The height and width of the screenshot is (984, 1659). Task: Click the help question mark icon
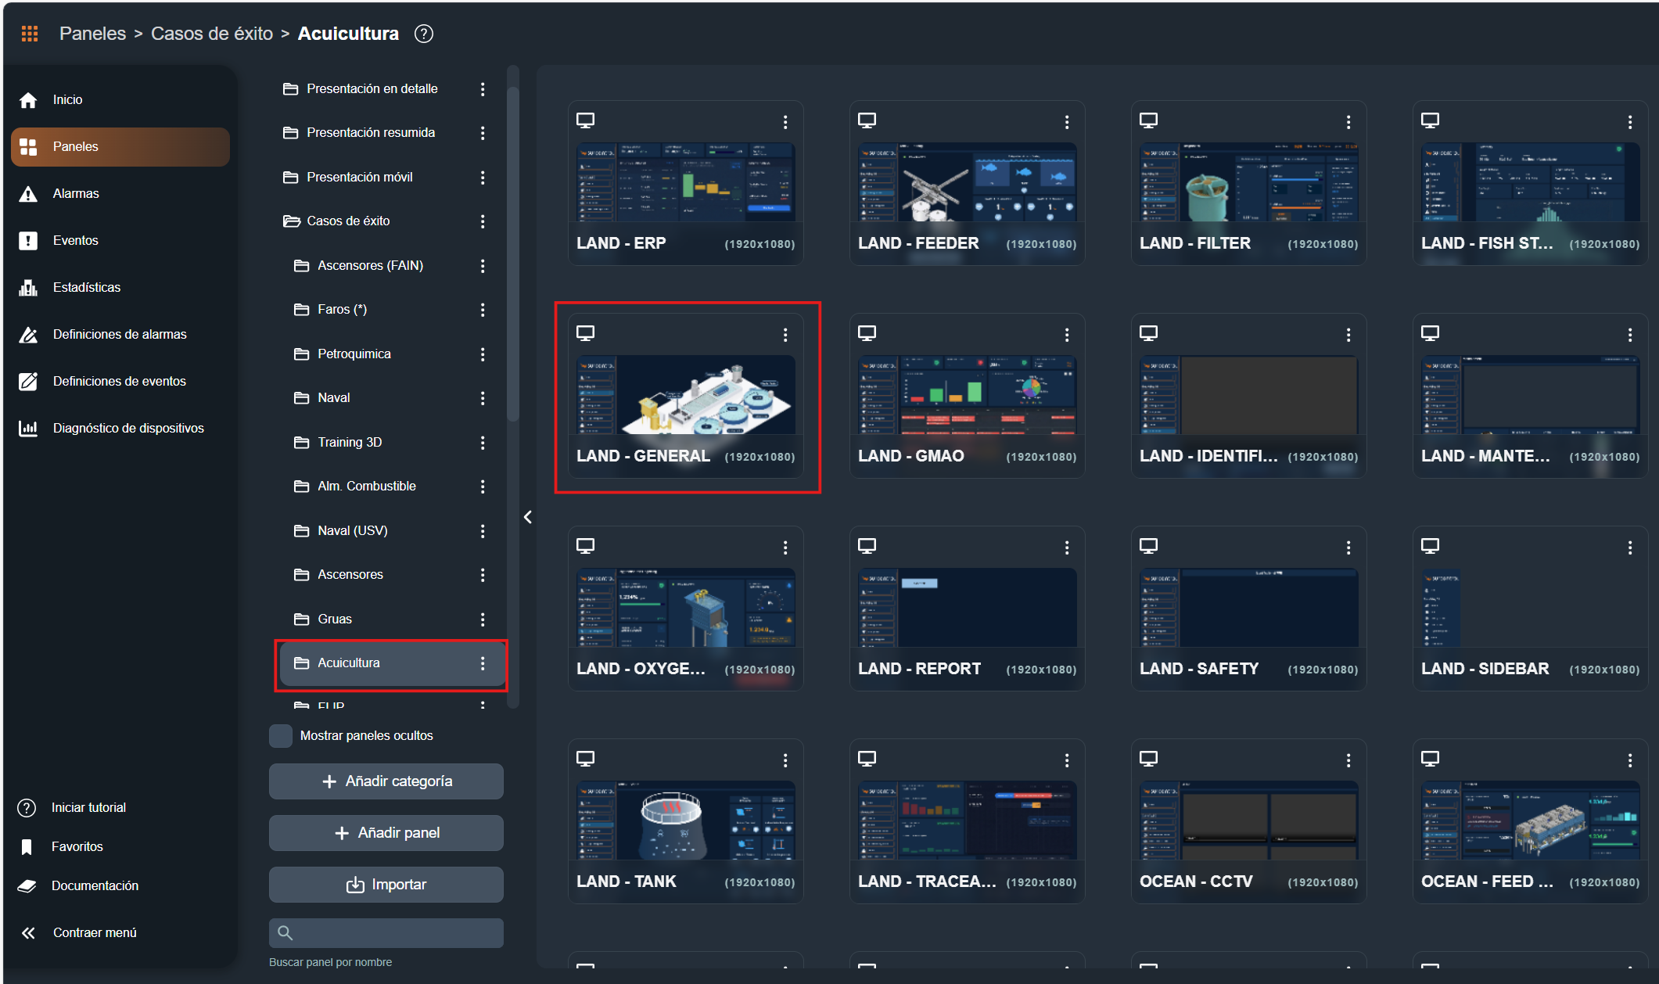point(423,34)
